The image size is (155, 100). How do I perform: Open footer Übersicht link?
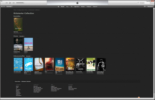click(36, 86)
